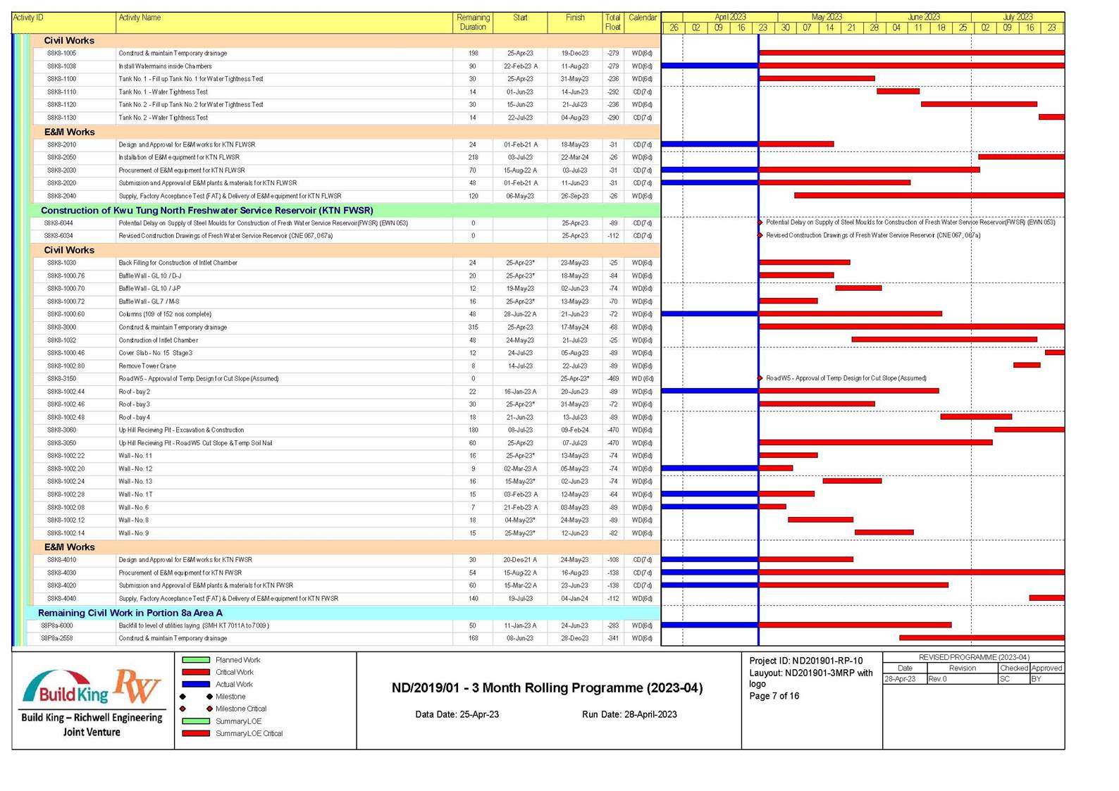Click red bar for Baffle Wall GL 10 / J-P
The width and height of the screenshot is (1119, 791).
(x=858, y=288)
